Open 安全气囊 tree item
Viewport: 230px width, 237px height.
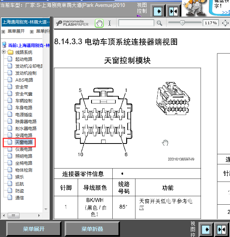24,94
